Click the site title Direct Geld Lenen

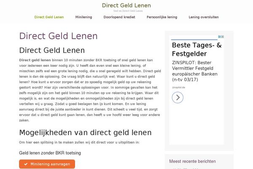pos(126,5)
